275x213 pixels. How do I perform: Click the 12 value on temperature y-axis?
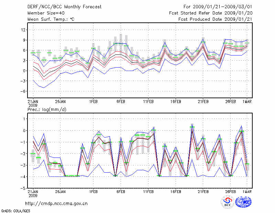[x=23, y=30]
